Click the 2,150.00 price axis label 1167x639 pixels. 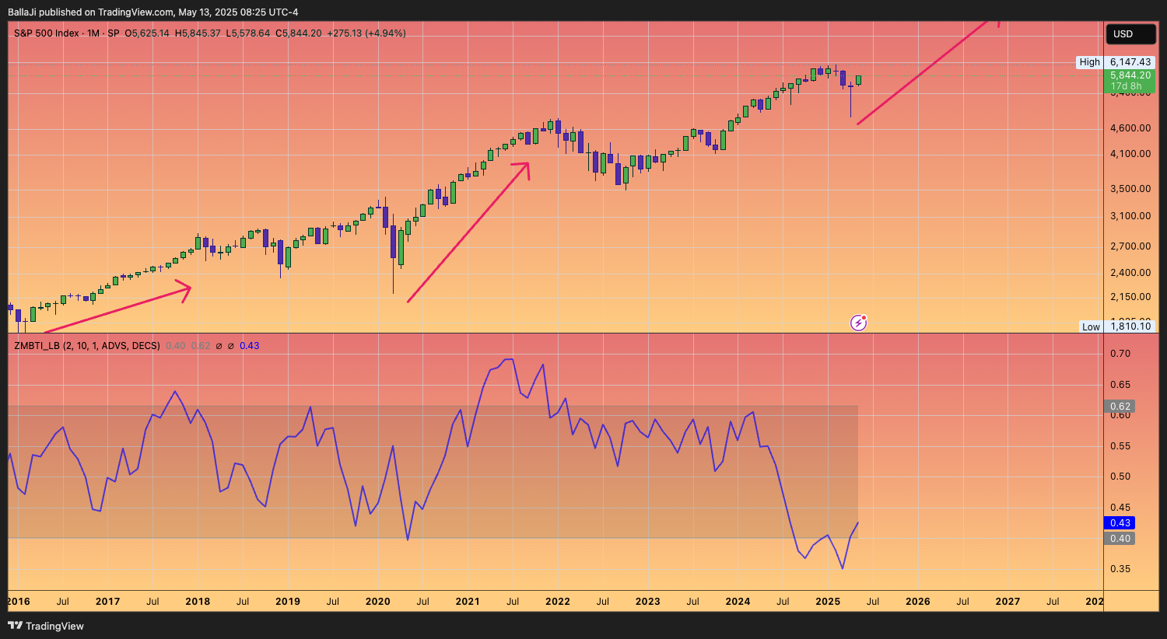pos(1130,297)
